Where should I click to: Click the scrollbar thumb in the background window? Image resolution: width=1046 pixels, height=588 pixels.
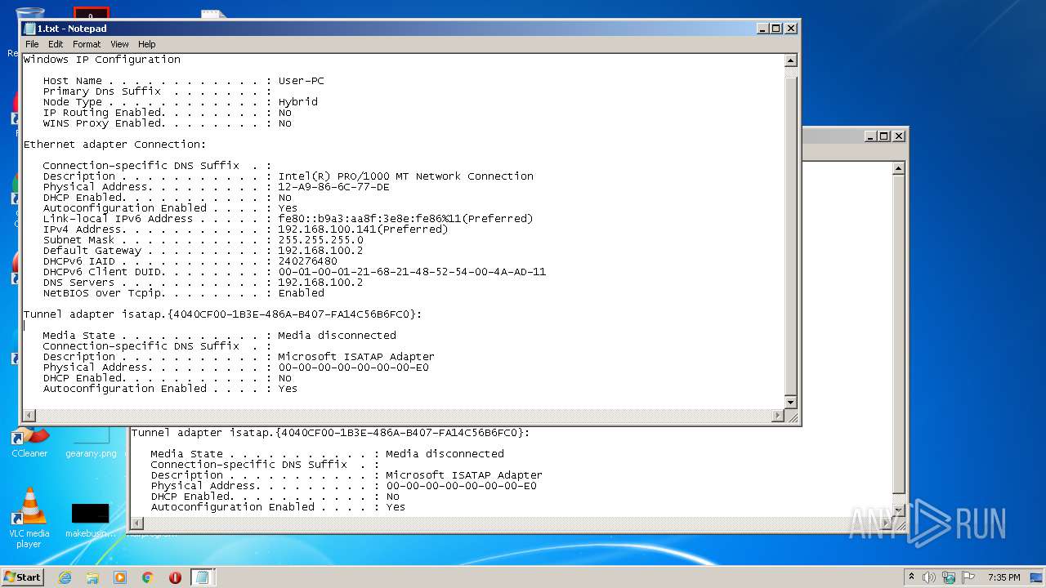click(x=898, y=335)
